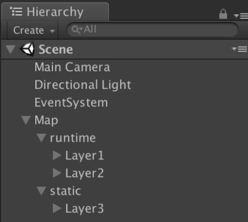Collapse the Scene root triangle

tap(10, 49)
